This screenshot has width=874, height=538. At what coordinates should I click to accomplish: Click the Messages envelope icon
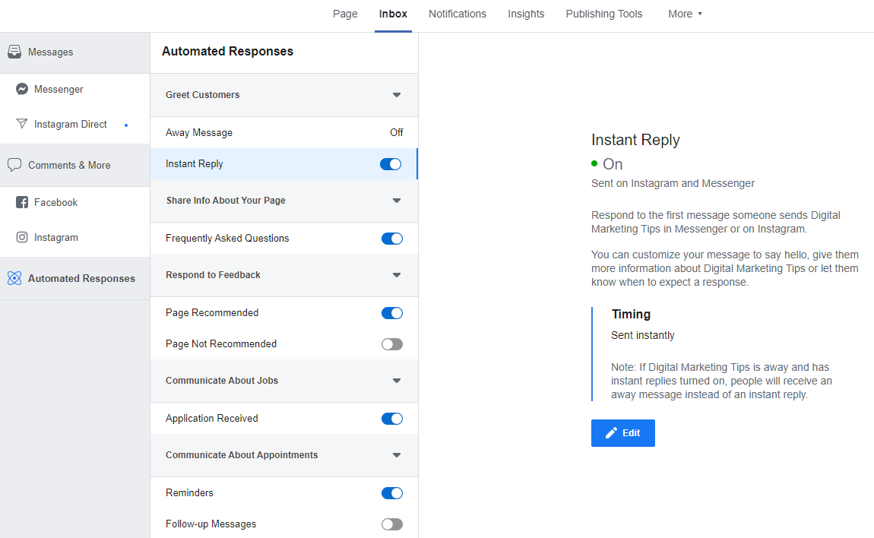click(15, 52)
